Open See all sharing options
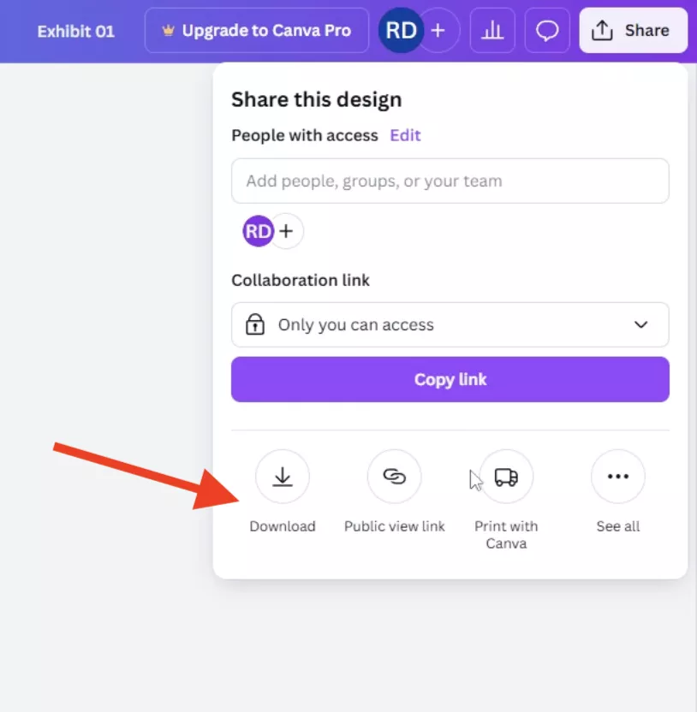 (617, 477)
